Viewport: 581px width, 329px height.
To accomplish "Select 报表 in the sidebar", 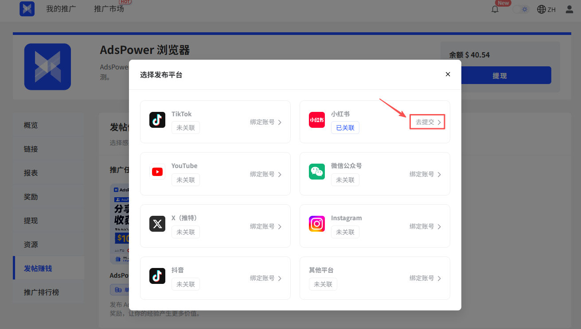I will click(x=49, y=173).
